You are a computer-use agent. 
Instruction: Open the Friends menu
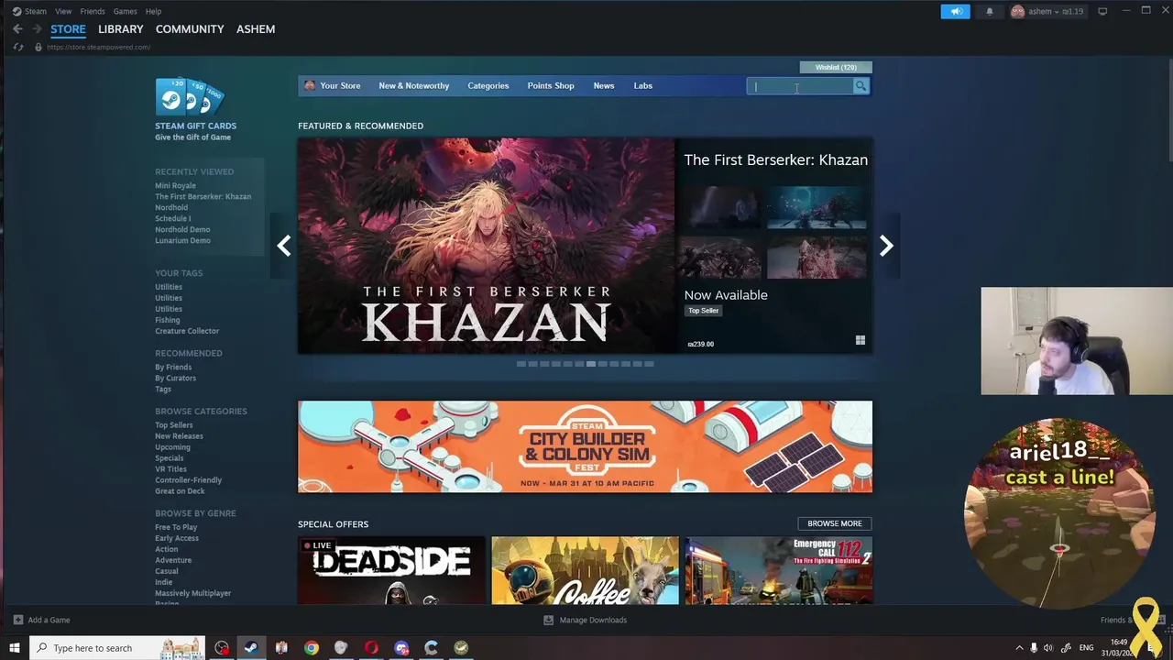coord(93,11)
